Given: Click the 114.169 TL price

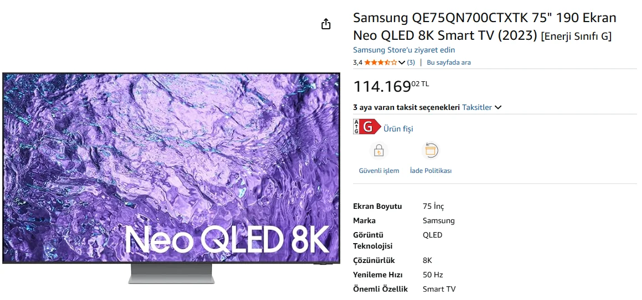Looking at the screenshot, I should [x=391, y=87].
